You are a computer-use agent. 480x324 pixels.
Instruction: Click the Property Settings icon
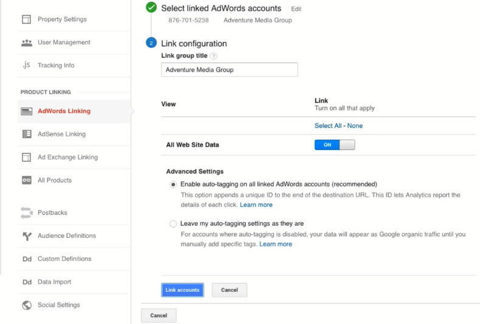(x=26, y=19)
